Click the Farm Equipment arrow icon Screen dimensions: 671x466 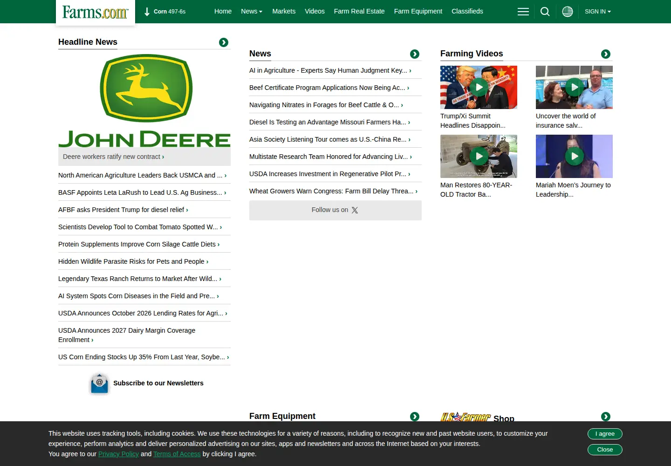(415, 417)
